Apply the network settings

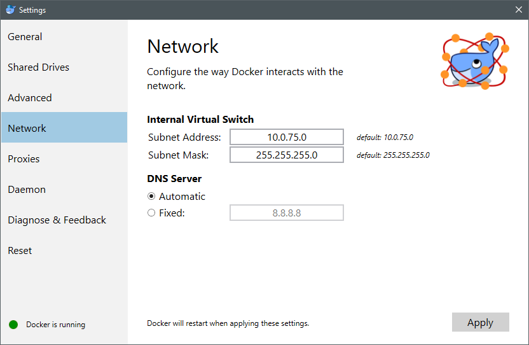coord(481,322)
